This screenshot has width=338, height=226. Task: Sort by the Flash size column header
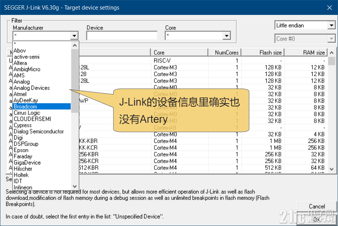click(263, 53)
